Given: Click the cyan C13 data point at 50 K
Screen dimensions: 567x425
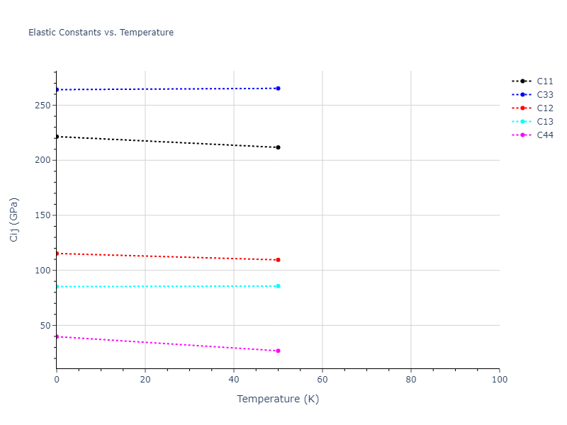Looking at the screenshot, I should 278,286.
